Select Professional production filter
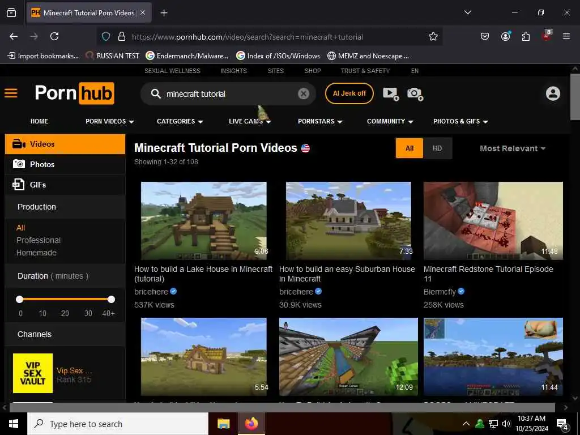 tap(39, 240)
